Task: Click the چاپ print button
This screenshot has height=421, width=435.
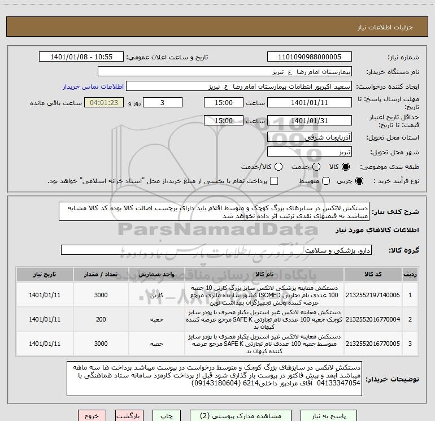Action: pos(167,416)
